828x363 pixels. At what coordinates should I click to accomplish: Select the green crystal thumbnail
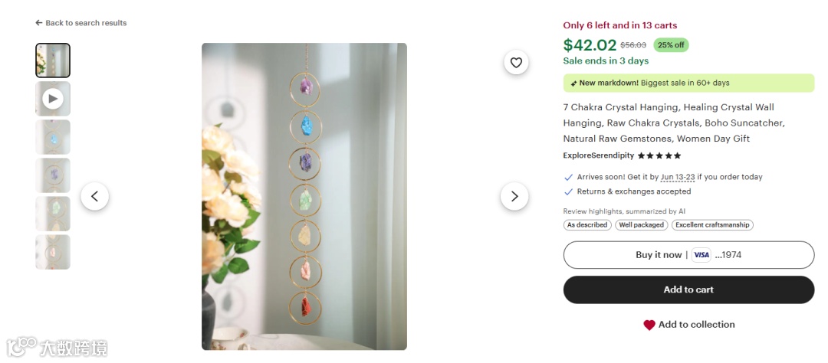click(x=53, y=214)
